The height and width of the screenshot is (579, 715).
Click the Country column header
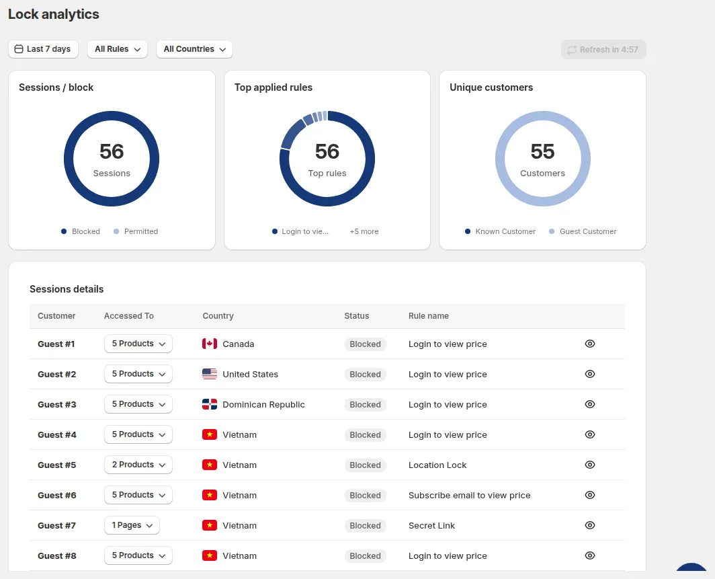coord(218,316)
